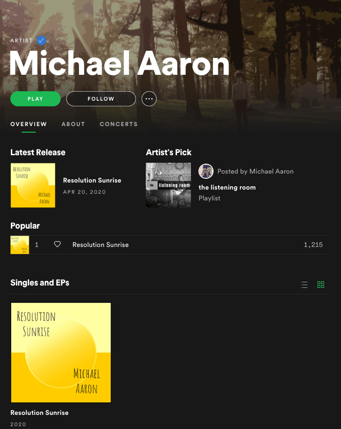Open the listening room playlist cover

(168, 185)
